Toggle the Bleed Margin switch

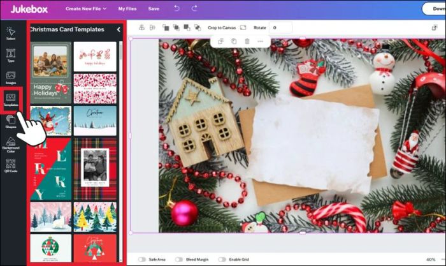(x=178, y=260)
